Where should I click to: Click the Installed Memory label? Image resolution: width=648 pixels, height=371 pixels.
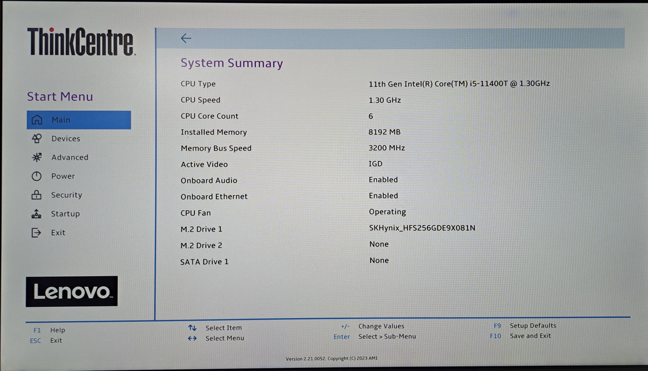pyautogui.click(x=214, y=132)
